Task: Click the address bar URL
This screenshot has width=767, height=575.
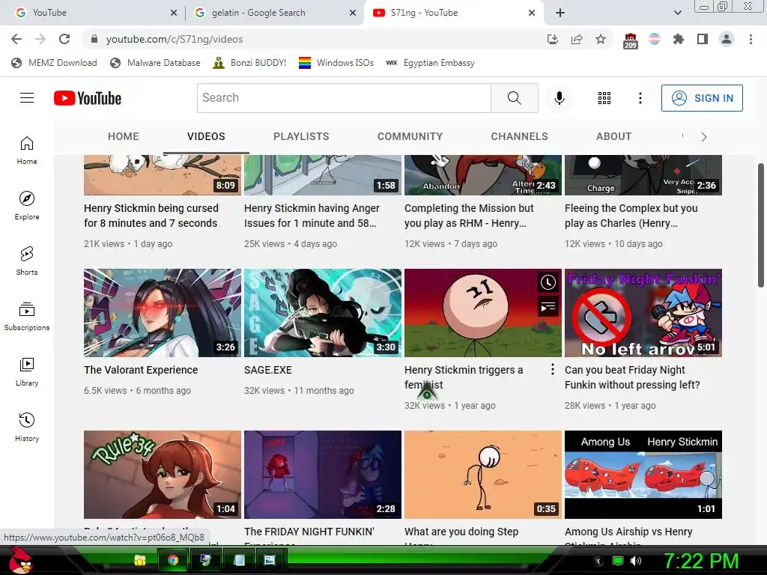Action: tap(175, 39)
